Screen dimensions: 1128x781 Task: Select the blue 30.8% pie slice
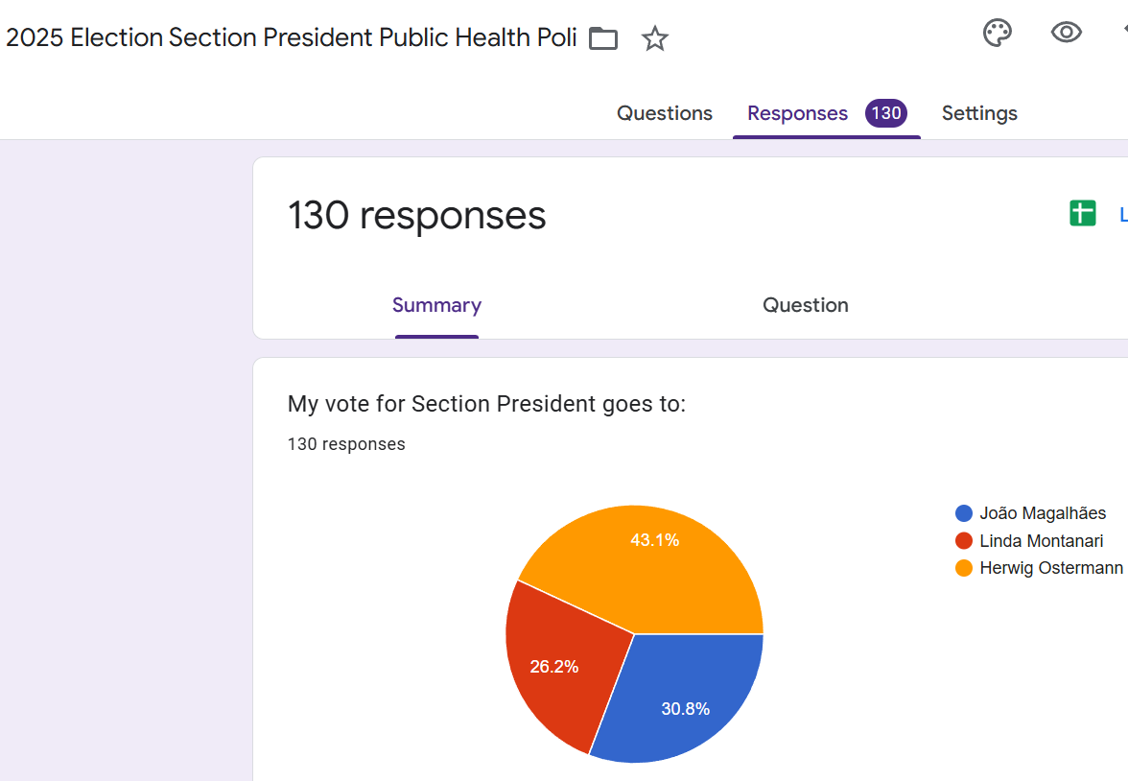coord(681,700)
